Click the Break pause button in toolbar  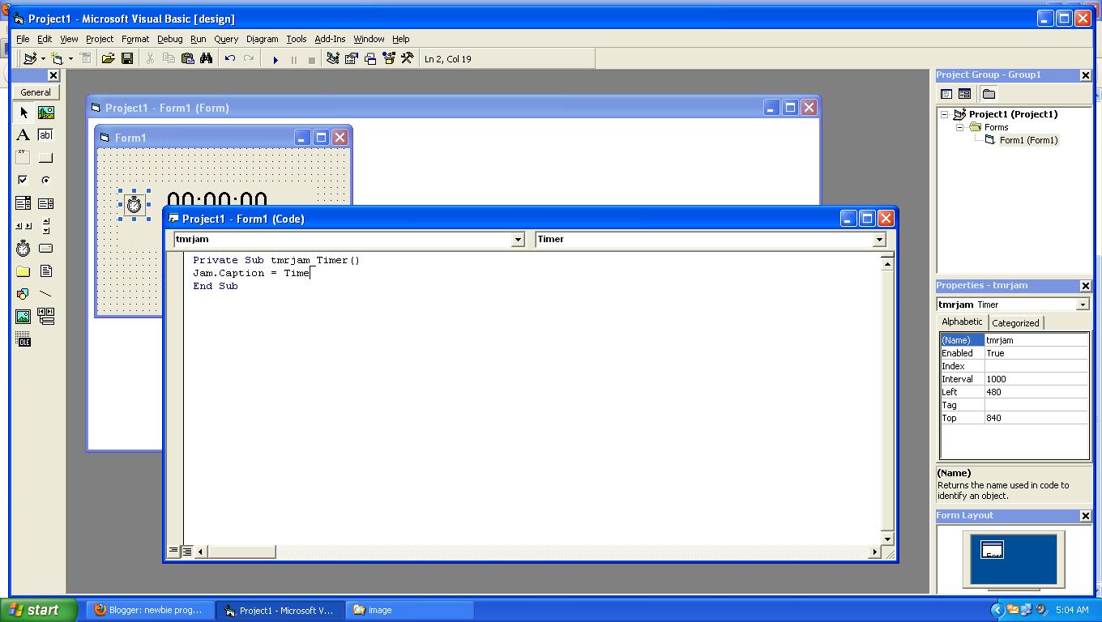[294, 59]
